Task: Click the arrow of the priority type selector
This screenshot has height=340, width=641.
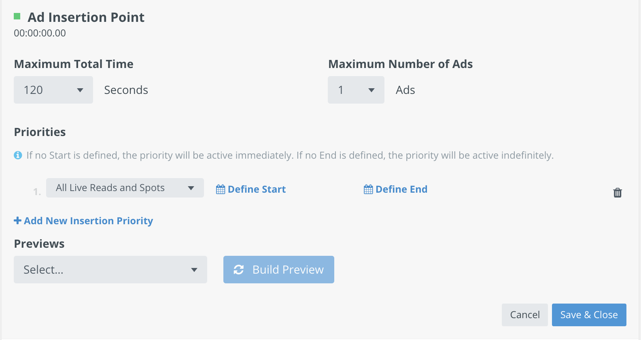Action: click(191, 188)
